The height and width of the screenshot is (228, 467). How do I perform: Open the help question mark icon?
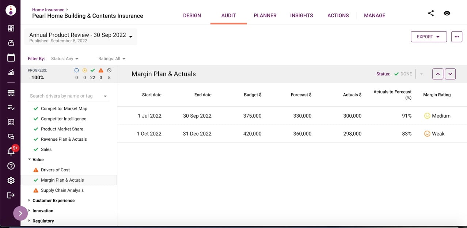pos(11,166)
